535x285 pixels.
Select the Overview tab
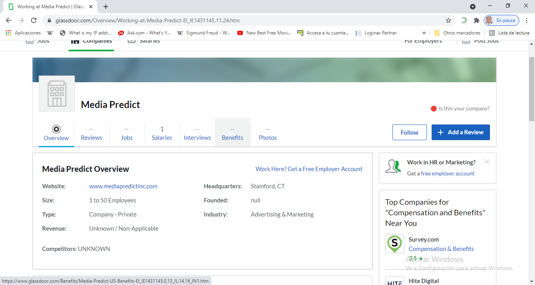tap(56, 133)
